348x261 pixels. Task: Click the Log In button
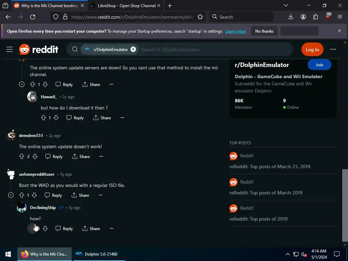pos(312,50)
